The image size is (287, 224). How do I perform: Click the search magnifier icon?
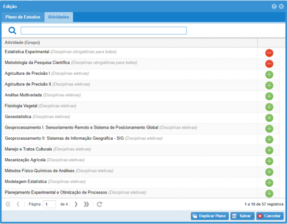tap(13, 31)
